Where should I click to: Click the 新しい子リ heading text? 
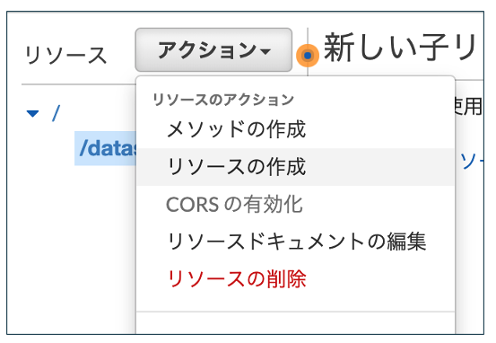[x=400, y=48]
